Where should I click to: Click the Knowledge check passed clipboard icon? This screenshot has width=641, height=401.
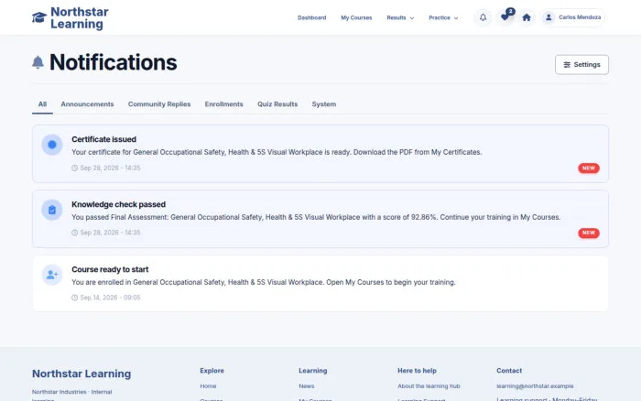pyautogui.click(x=52, y=210)
